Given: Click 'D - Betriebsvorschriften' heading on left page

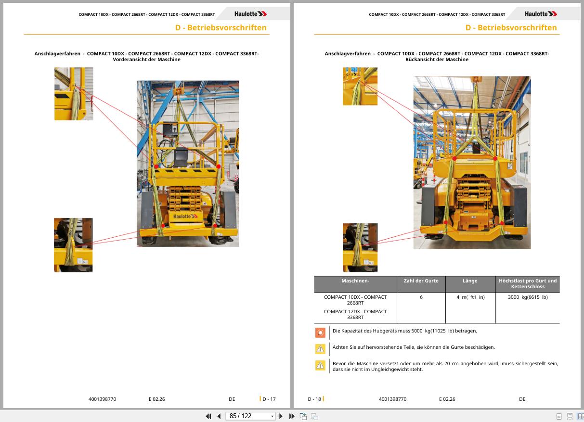Looking at the screenshot, I should tap(221, 27).
